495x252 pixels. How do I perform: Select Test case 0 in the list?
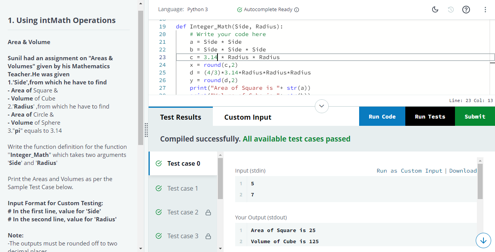tap(183, 163)
